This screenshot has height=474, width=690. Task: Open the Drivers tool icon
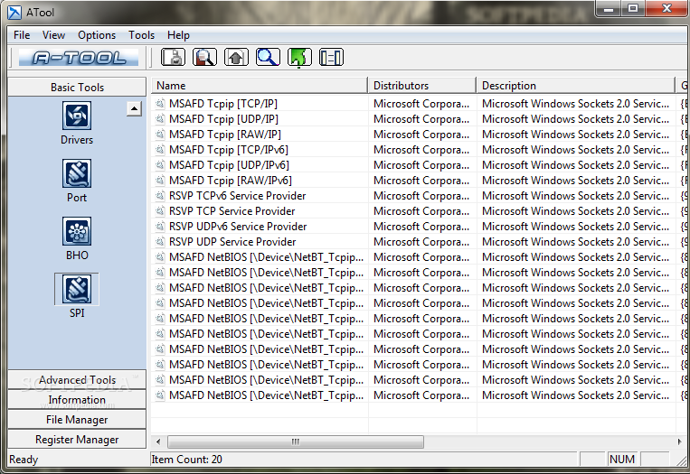point(77,116)
